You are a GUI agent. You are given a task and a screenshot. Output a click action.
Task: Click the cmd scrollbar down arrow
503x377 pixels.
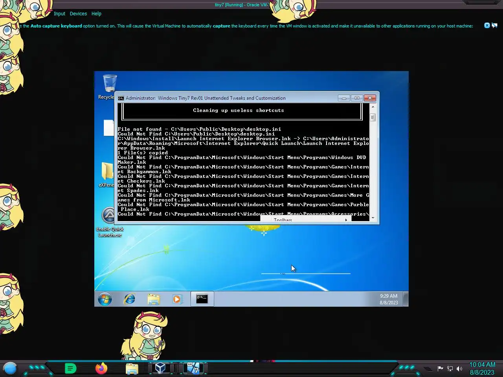pyautogui.click(x=373, y=218)
